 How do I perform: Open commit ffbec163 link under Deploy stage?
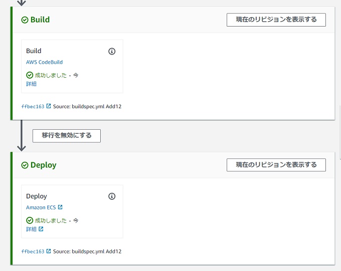(x=33, y=251)
